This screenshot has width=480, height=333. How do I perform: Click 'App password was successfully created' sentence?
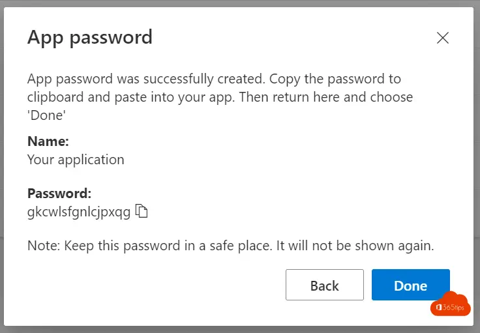click(x=146, y=79)
